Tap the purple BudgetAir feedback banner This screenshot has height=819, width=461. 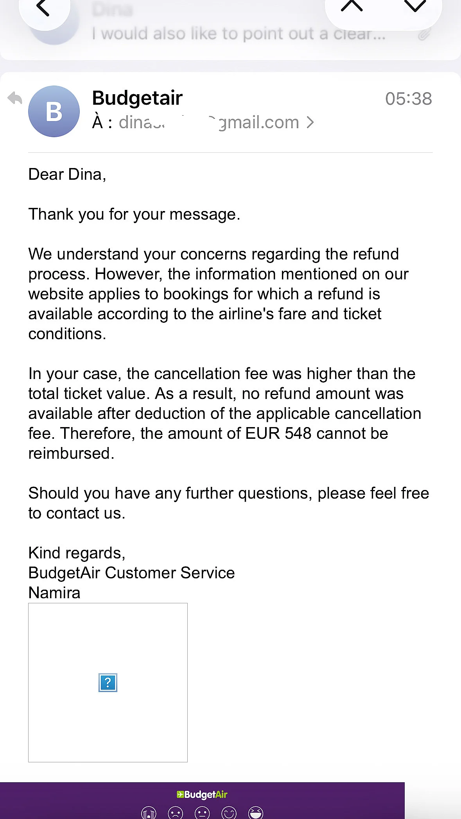[x=202, y=801]
